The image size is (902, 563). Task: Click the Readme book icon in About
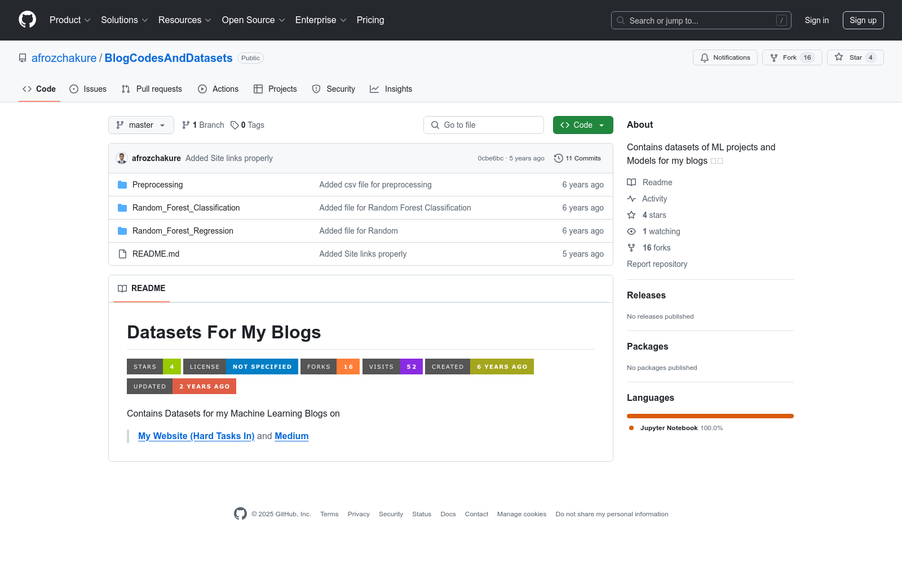click(631, 182)
